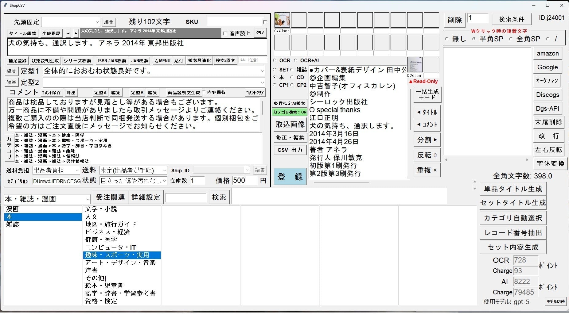
Task: Click the 登録 register button
Action: [x=290, y=177]
